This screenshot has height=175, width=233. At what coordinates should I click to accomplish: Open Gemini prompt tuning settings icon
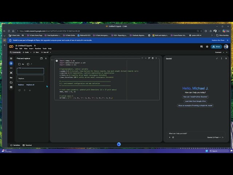(173, 137)
